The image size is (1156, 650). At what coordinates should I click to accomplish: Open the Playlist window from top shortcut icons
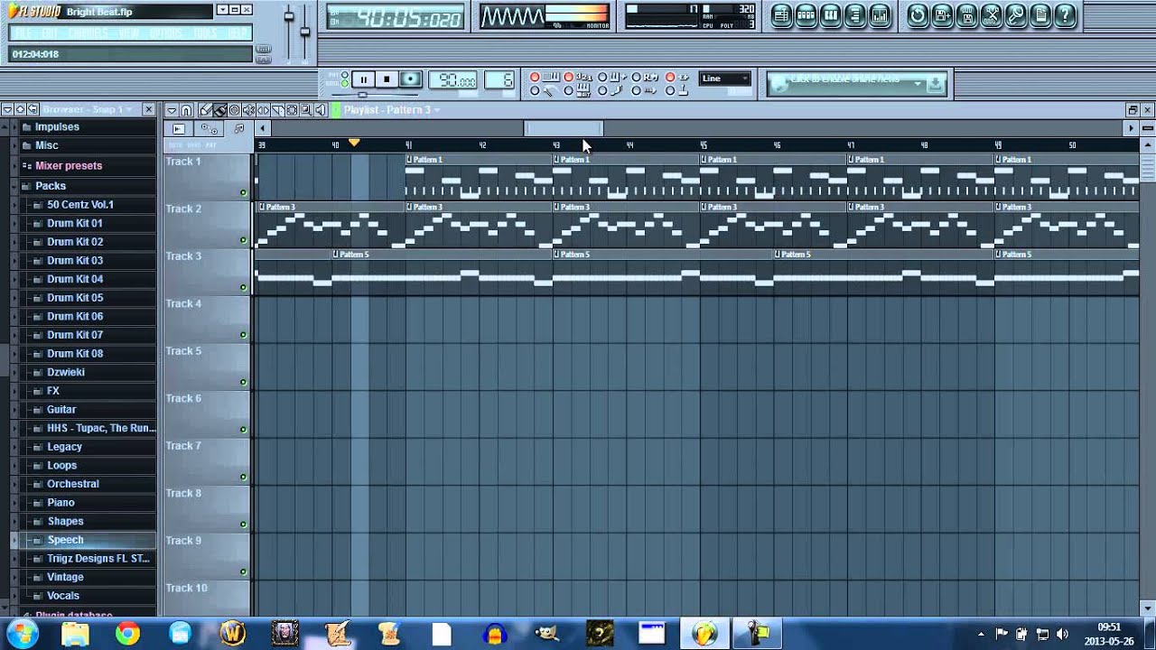(x=782, y=14)
